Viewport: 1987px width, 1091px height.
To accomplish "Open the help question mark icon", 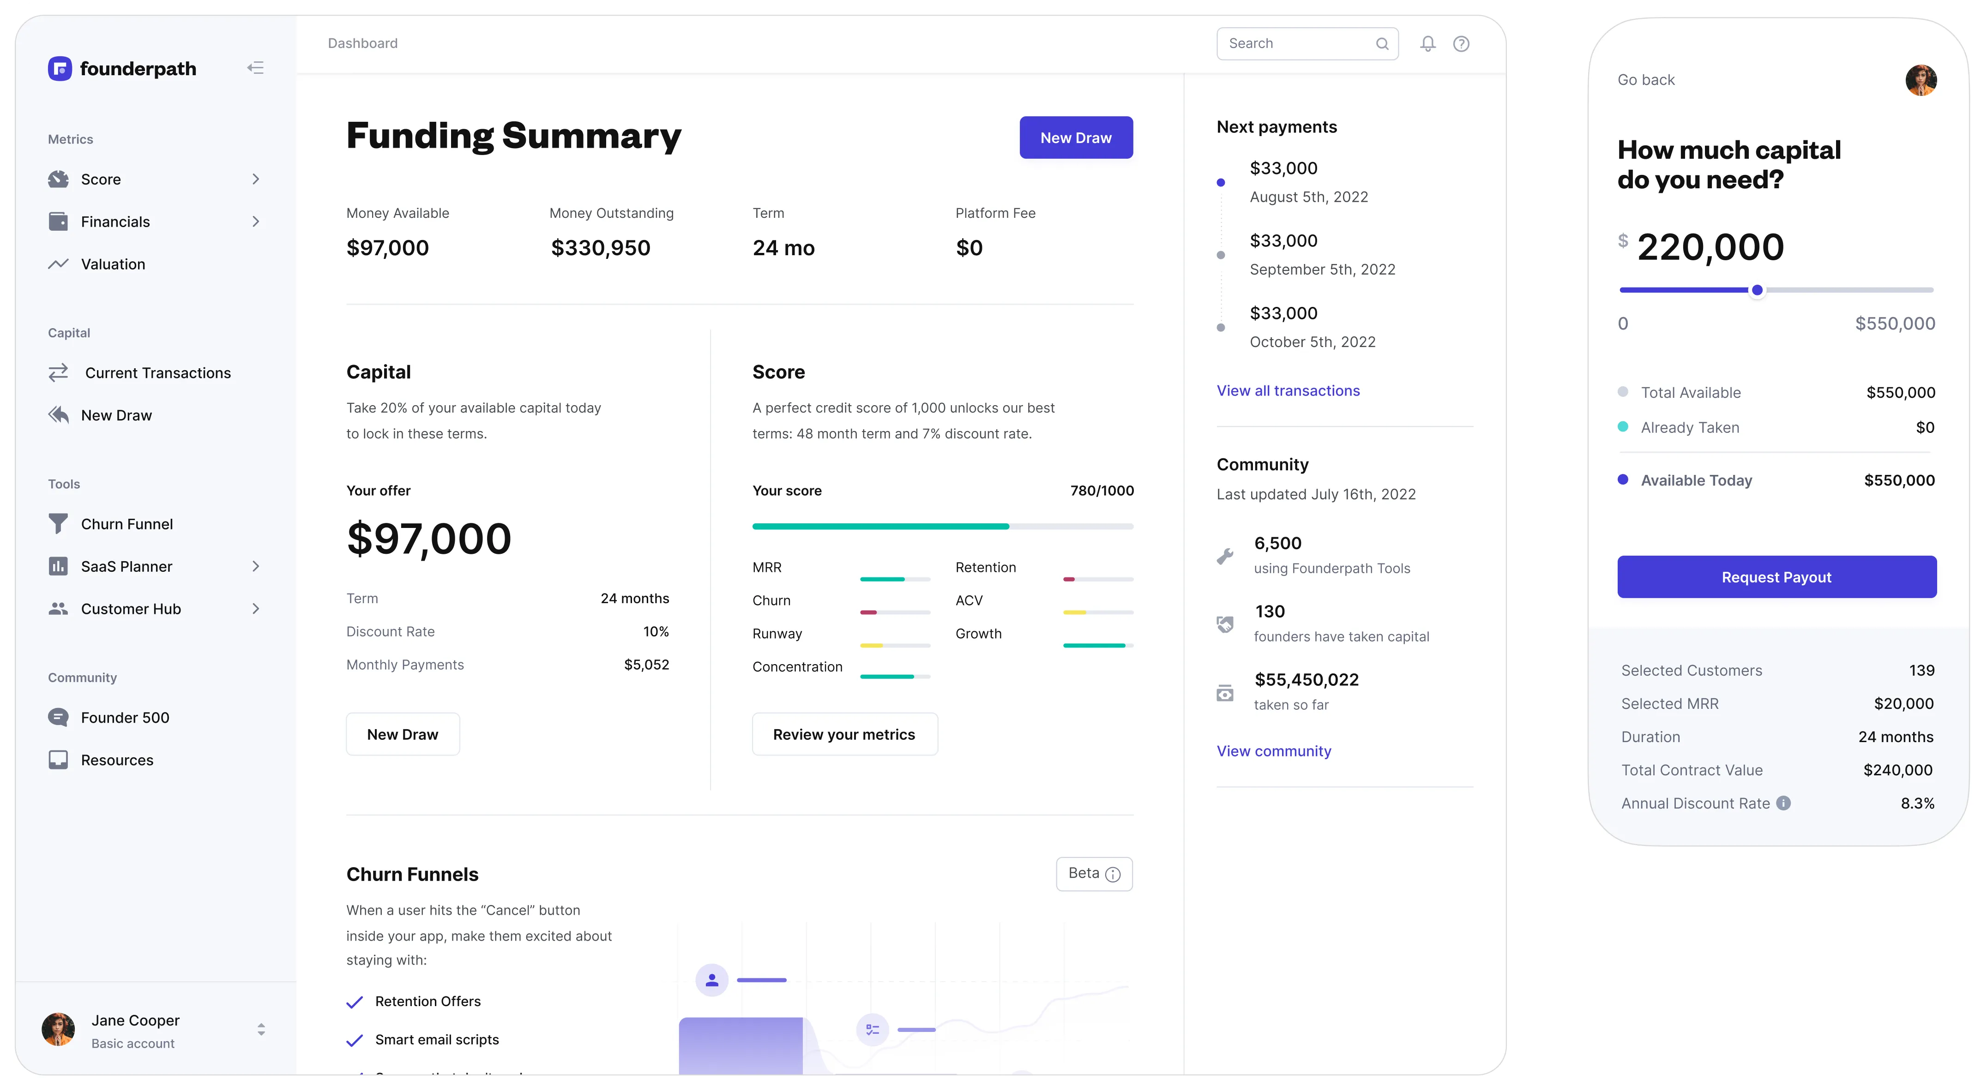I will tap(1461, 44).
